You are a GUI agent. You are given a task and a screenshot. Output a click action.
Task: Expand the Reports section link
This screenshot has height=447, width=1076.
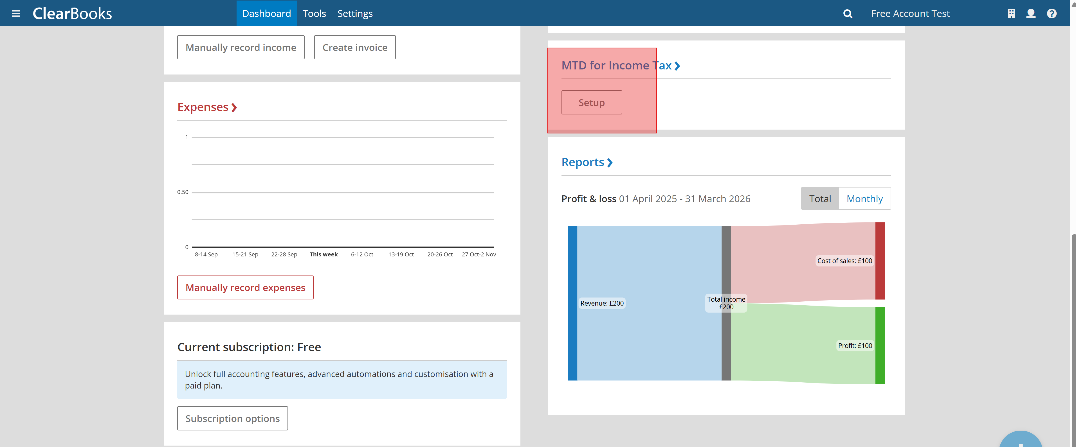pos(587,162)
